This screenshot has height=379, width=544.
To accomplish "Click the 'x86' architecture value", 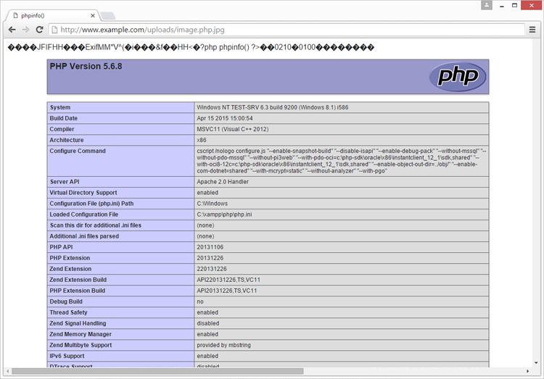I will coord(202,140).
